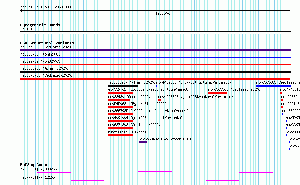Open nsv5833967 (Almarri2020) variant label
The height and width of the screenshot is (185, 300).
131,82
